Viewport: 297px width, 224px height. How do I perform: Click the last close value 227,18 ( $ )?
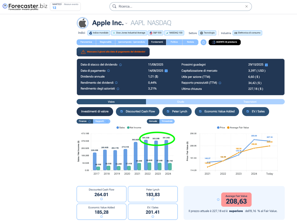click(256, 89)
